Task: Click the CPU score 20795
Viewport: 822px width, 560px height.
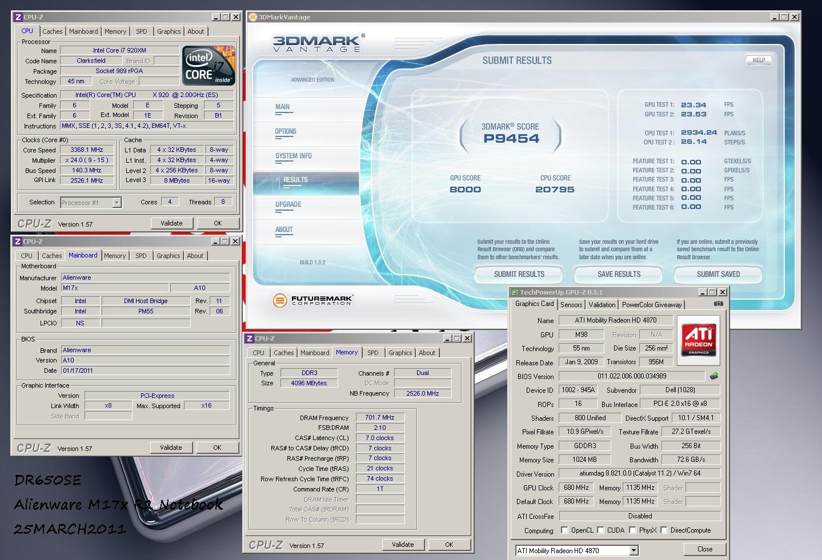Action: (555, 190)
